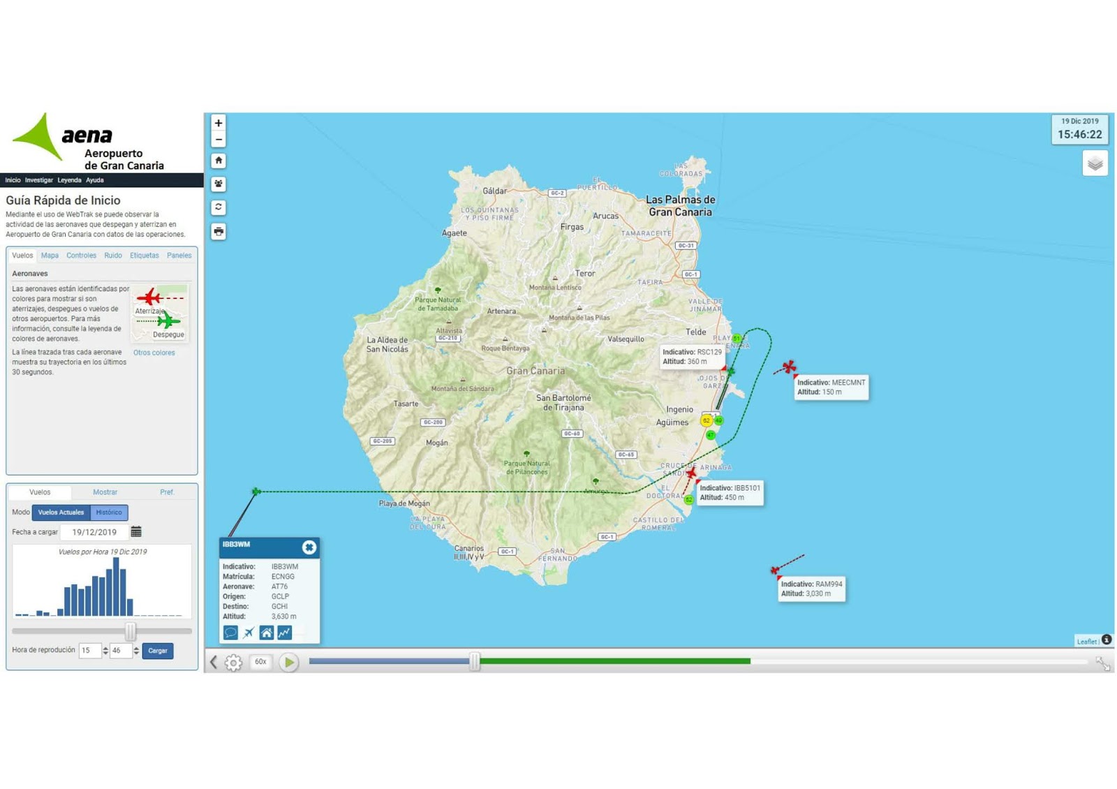Screen dimensions: 1117x789
Task: Open the Leaflet info icon
Action: 1107,640
